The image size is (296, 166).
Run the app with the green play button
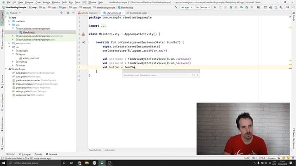coord(215,7)
